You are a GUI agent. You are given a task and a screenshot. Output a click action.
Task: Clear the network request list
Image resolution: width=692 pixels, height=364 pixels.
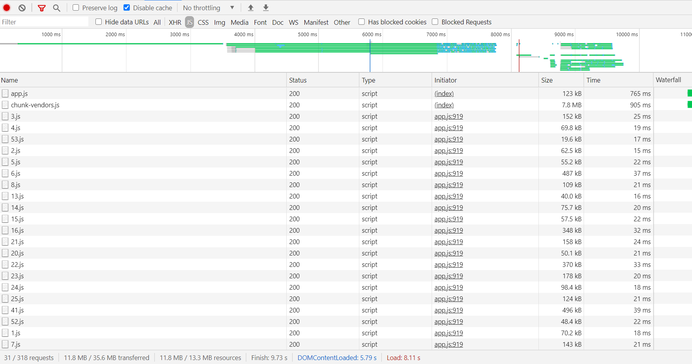(x=22, y=7)
